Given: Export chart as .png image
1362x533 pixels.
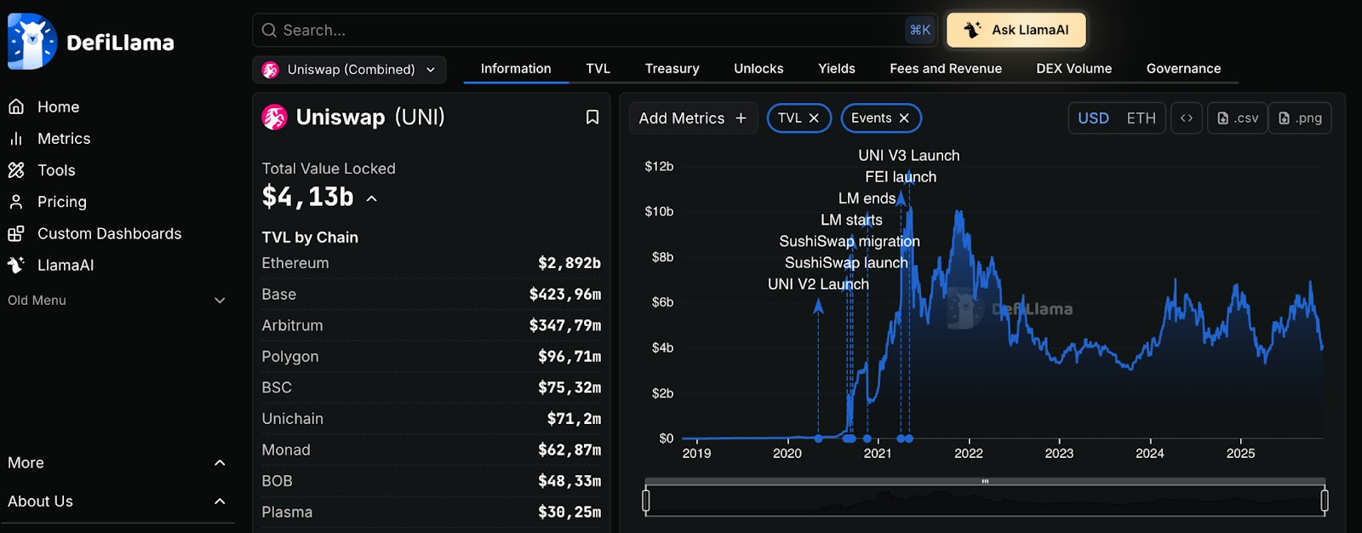Looking at the screenshot, I should click(x=1300, y=118).
